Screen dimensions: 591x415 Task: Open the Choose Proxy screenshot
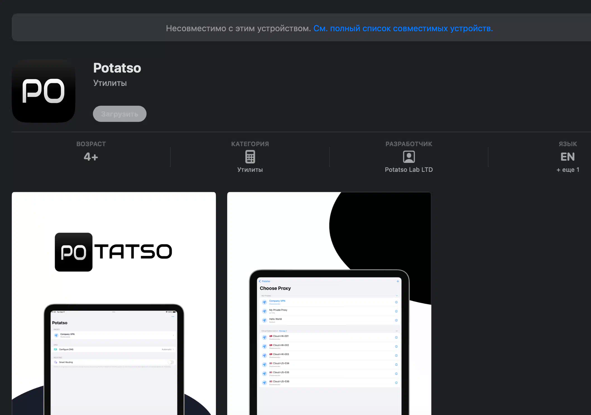click(329, 303)
